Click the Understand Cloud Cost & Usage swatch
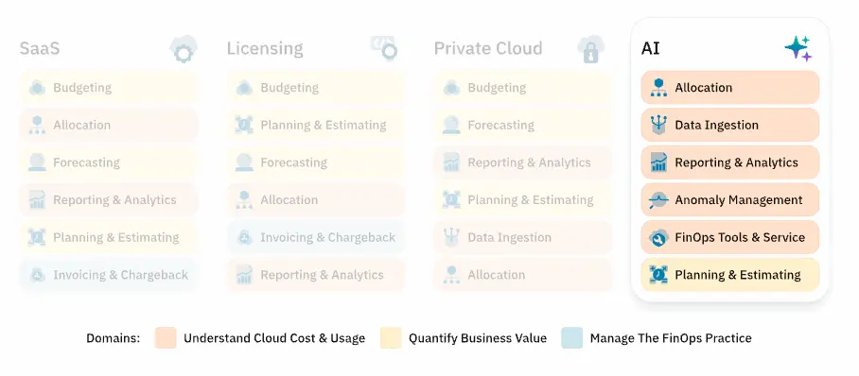This screenshot has width=859, height=376. (166, 337)
